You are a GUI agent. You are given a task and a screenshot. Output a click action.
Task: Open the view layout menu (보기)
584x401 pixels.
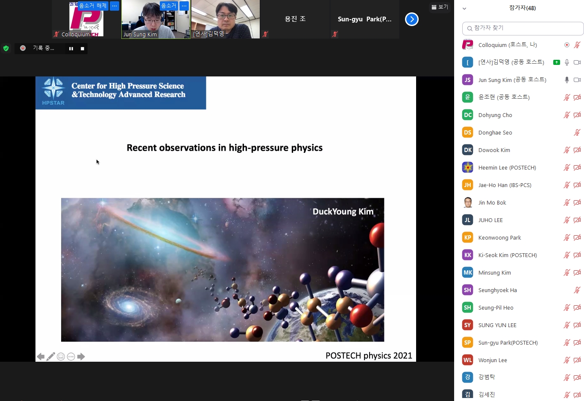coord(440,7)
